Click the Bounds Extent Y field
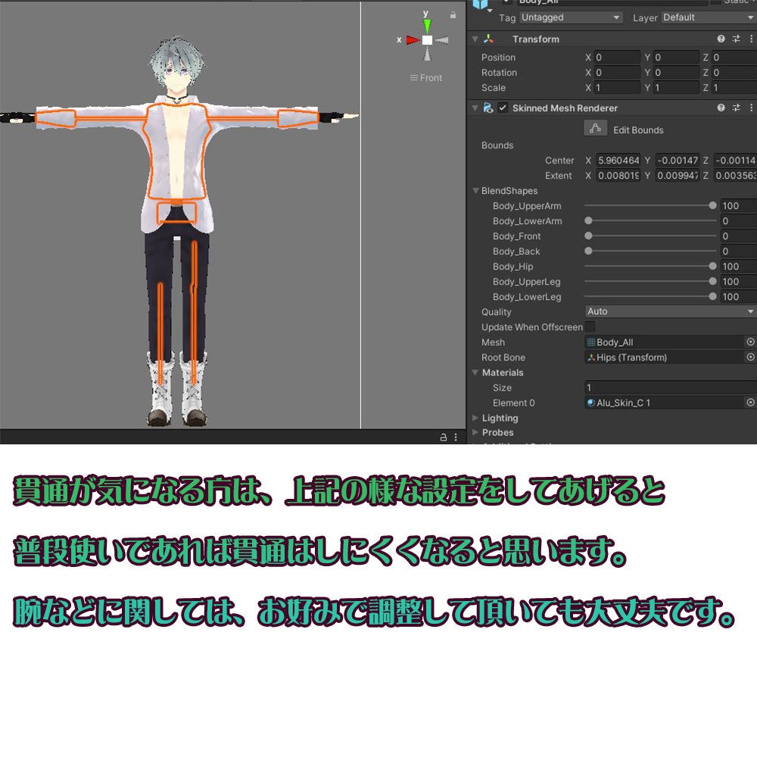The image size is (757, 757). pyautogui.click(x=678, y=176)
